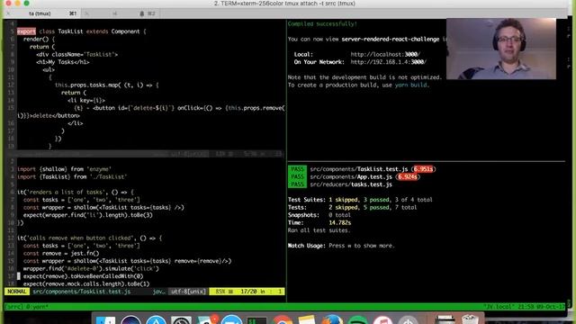Click the "import {shallow} from 'enzyme'" line

(64, 169)
